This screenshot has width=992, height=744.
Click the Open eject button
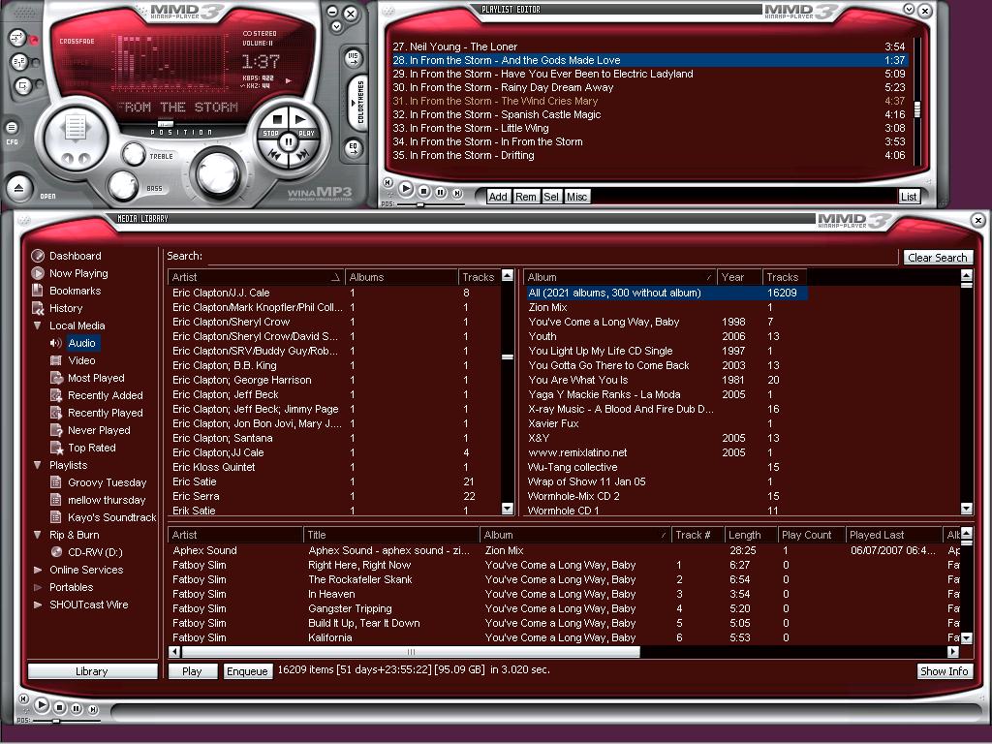coord(19,188)
